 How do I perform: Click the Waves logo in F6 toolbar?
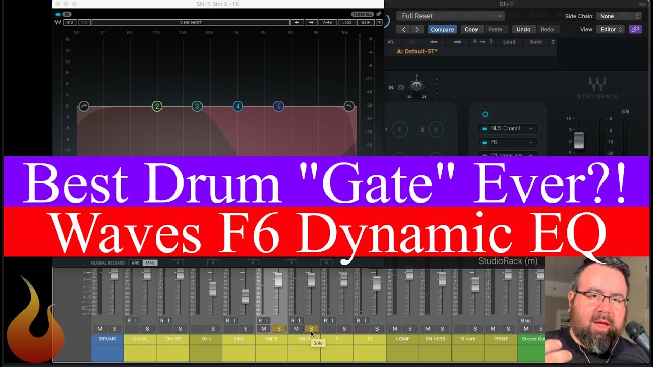[58, 22]
